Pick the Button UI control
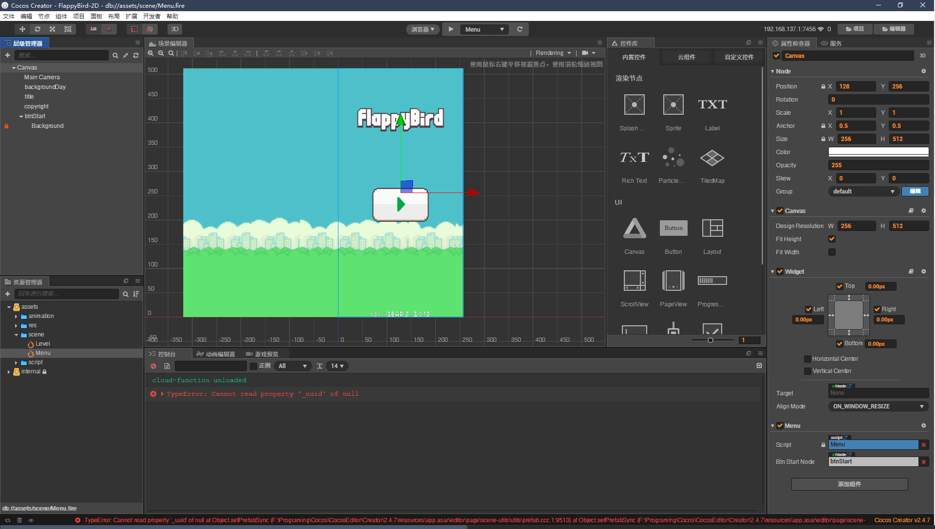This screenshot has width=935, height=529. 673,236
